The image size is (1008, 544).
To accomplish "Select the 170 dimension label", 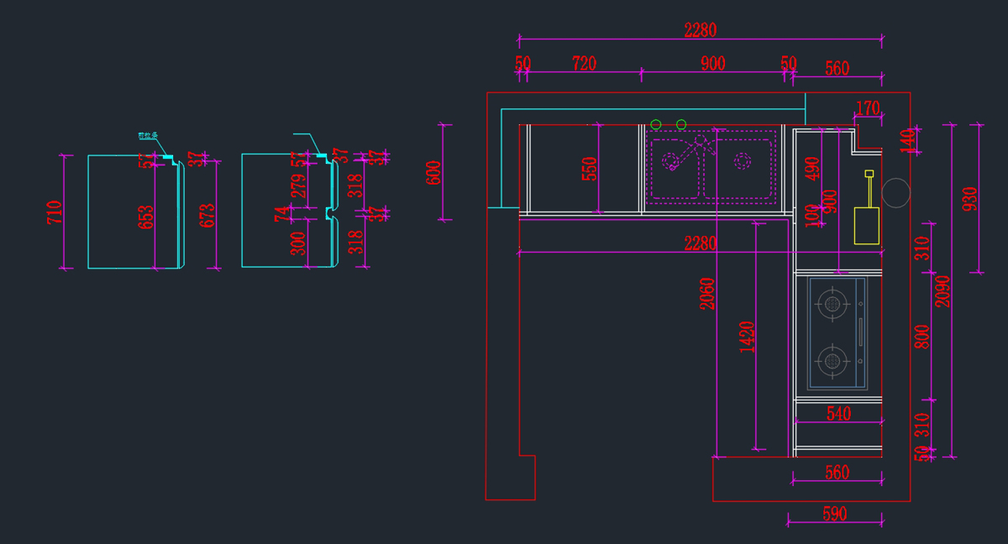I will coord(867,108).
